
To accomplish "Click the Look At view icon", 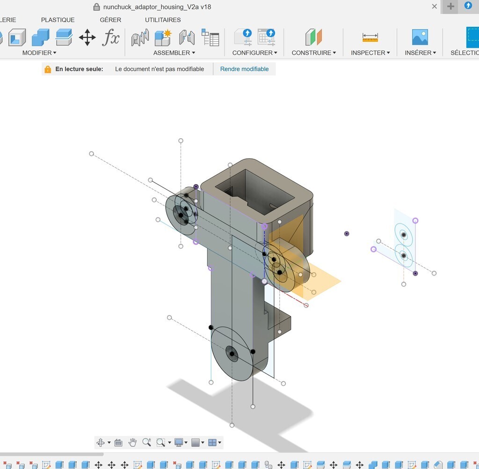I will coord(118,442).
